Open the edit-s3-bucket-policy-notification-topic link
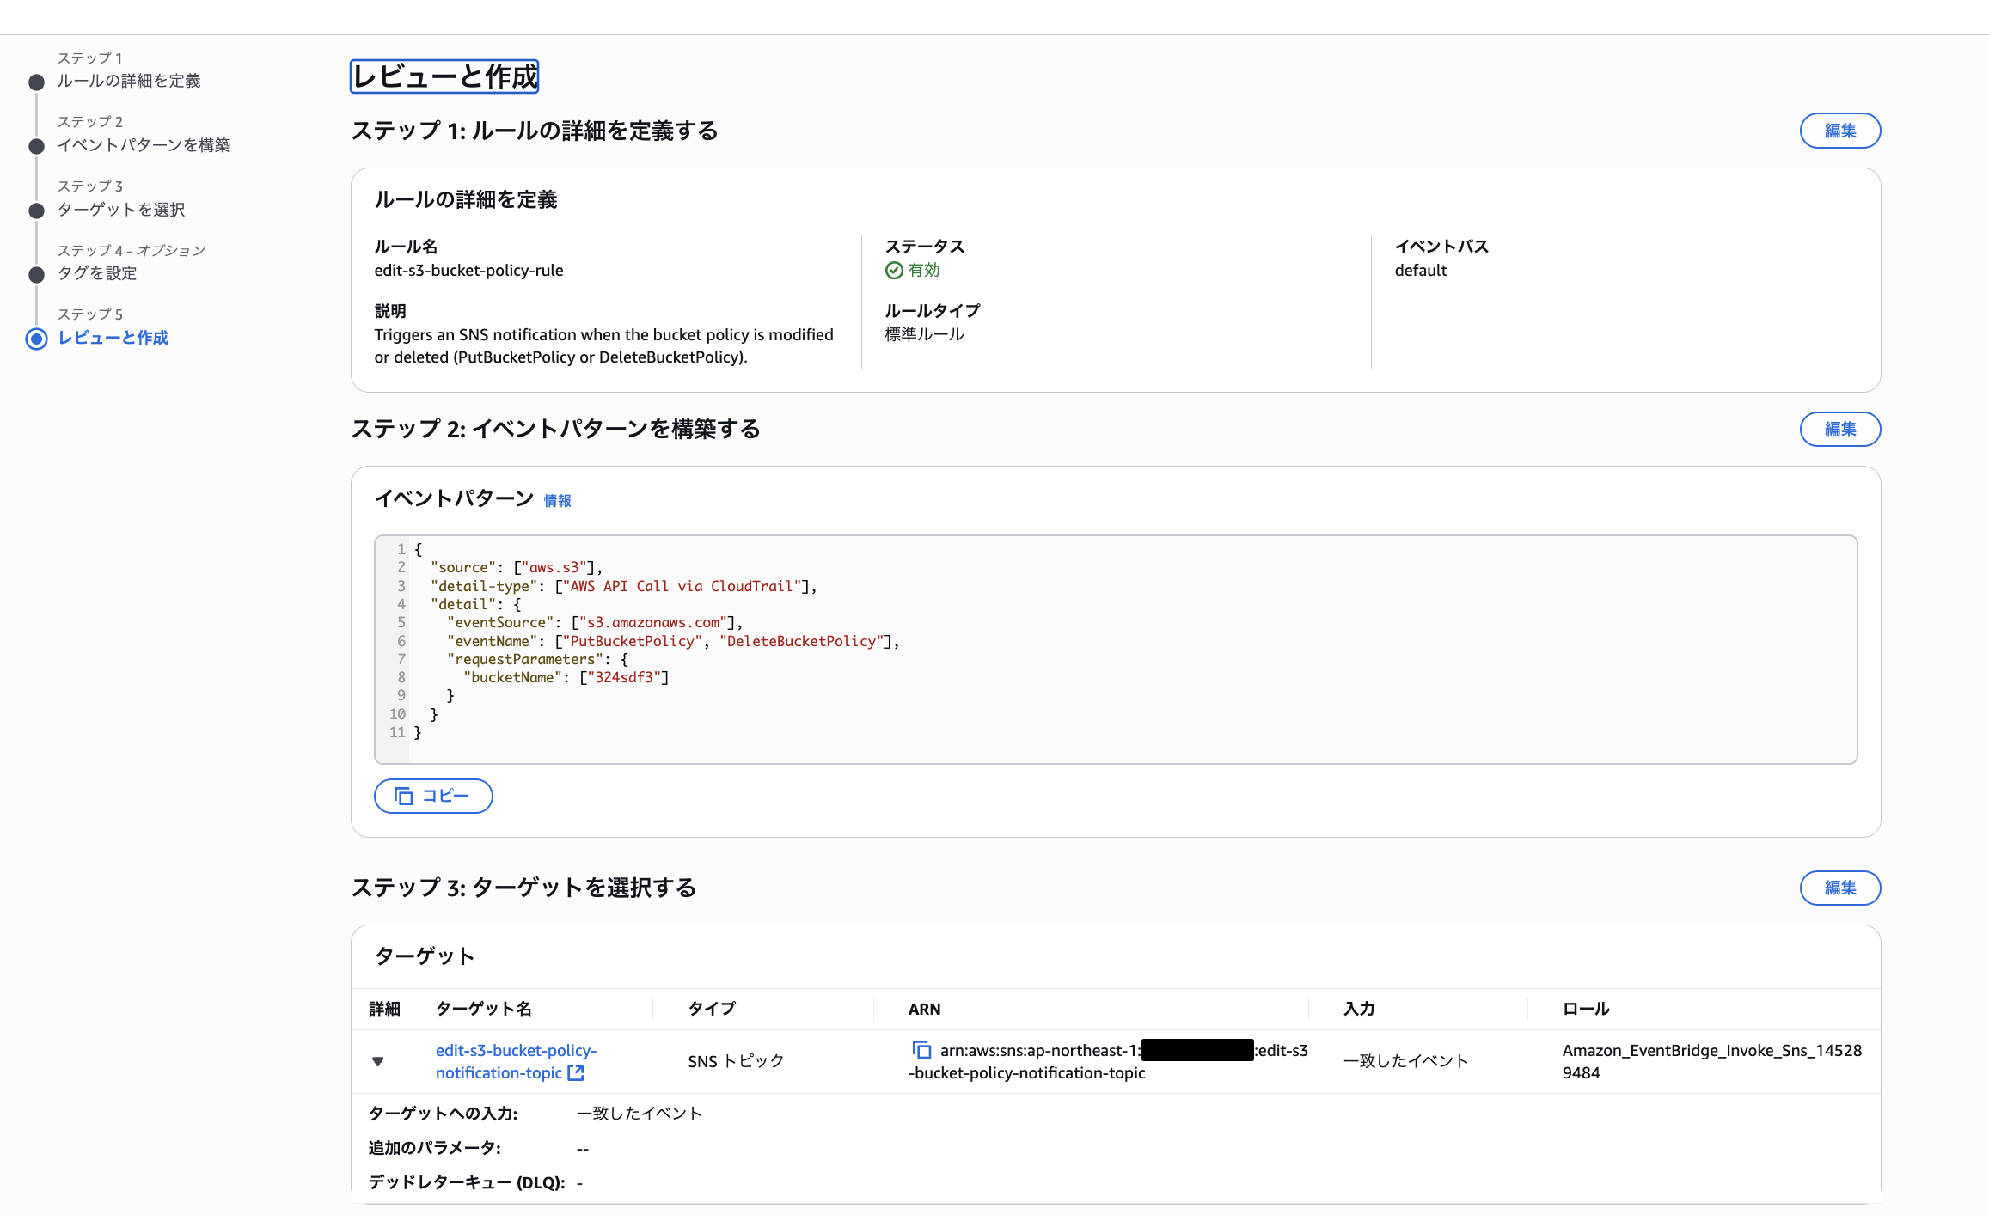Viewport: 1989px width, 1215px height. click(515, 1051)
